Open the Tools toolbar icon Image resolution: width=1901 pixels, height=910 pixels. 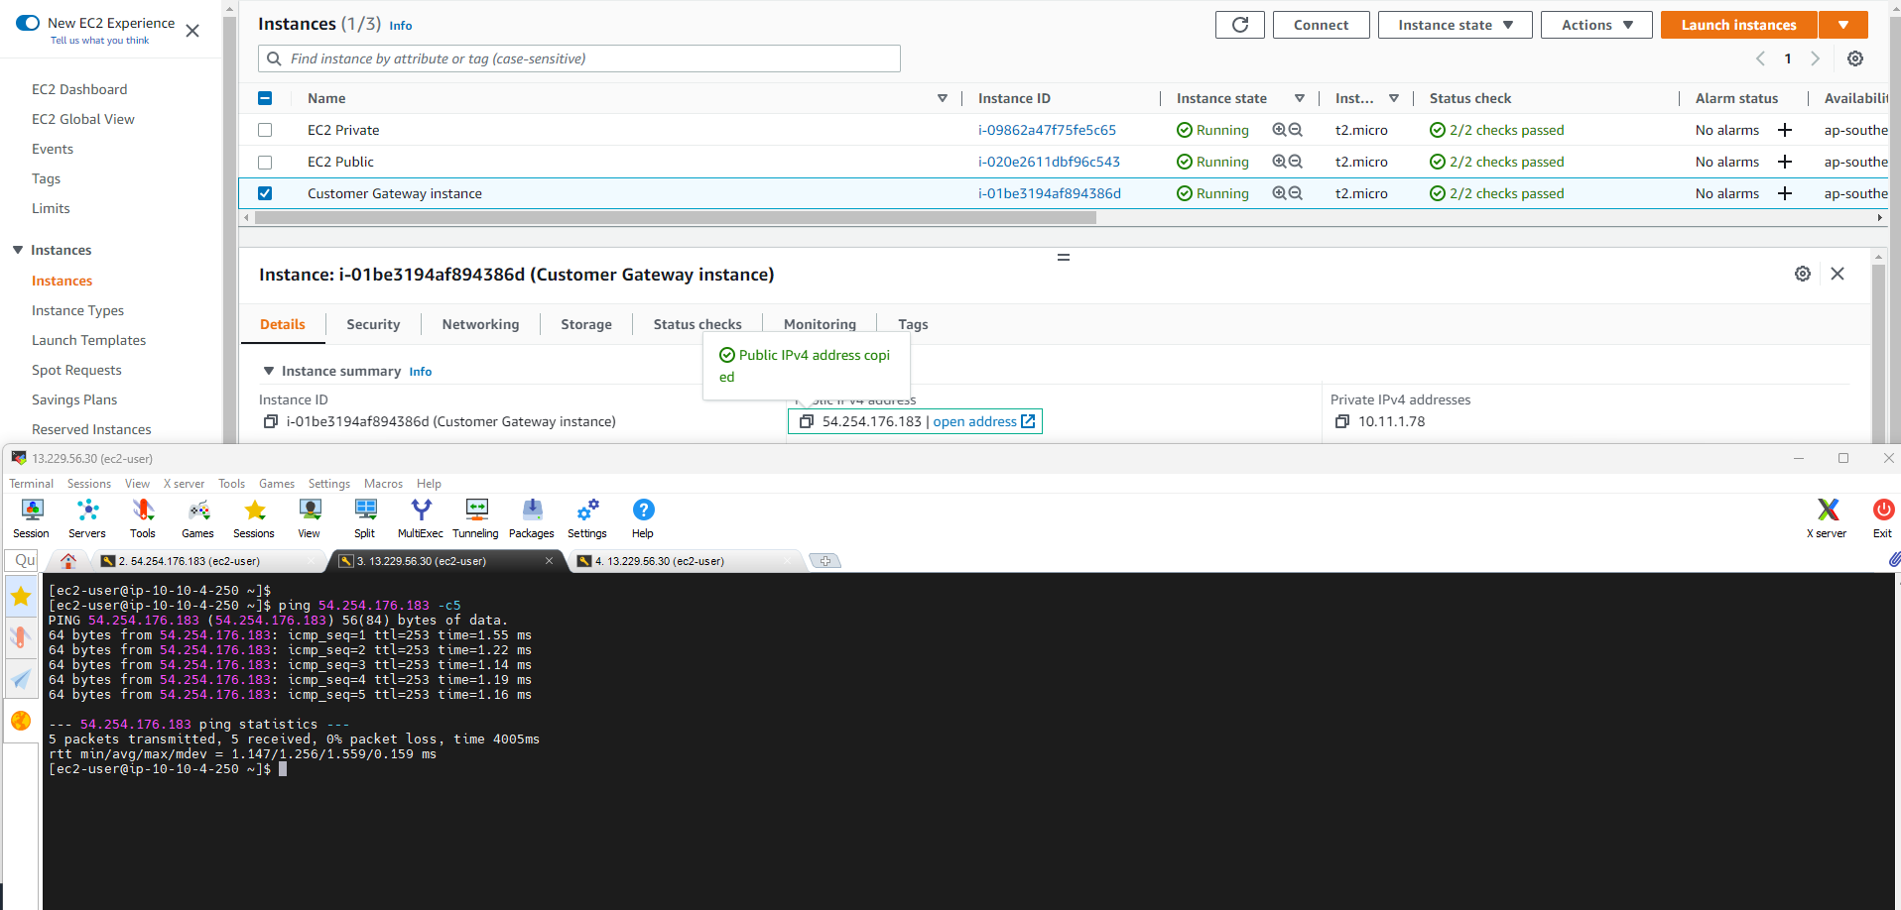(143, 518)
